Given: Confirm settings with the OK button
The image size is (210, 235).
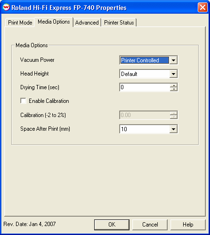Looking at the screenshot, I should [112, 225].
